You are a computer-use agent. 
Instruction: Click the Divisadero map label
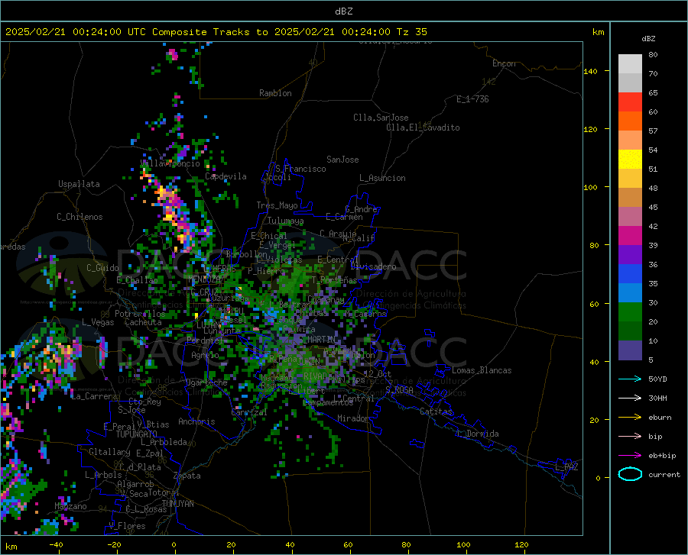click(373, 266)
